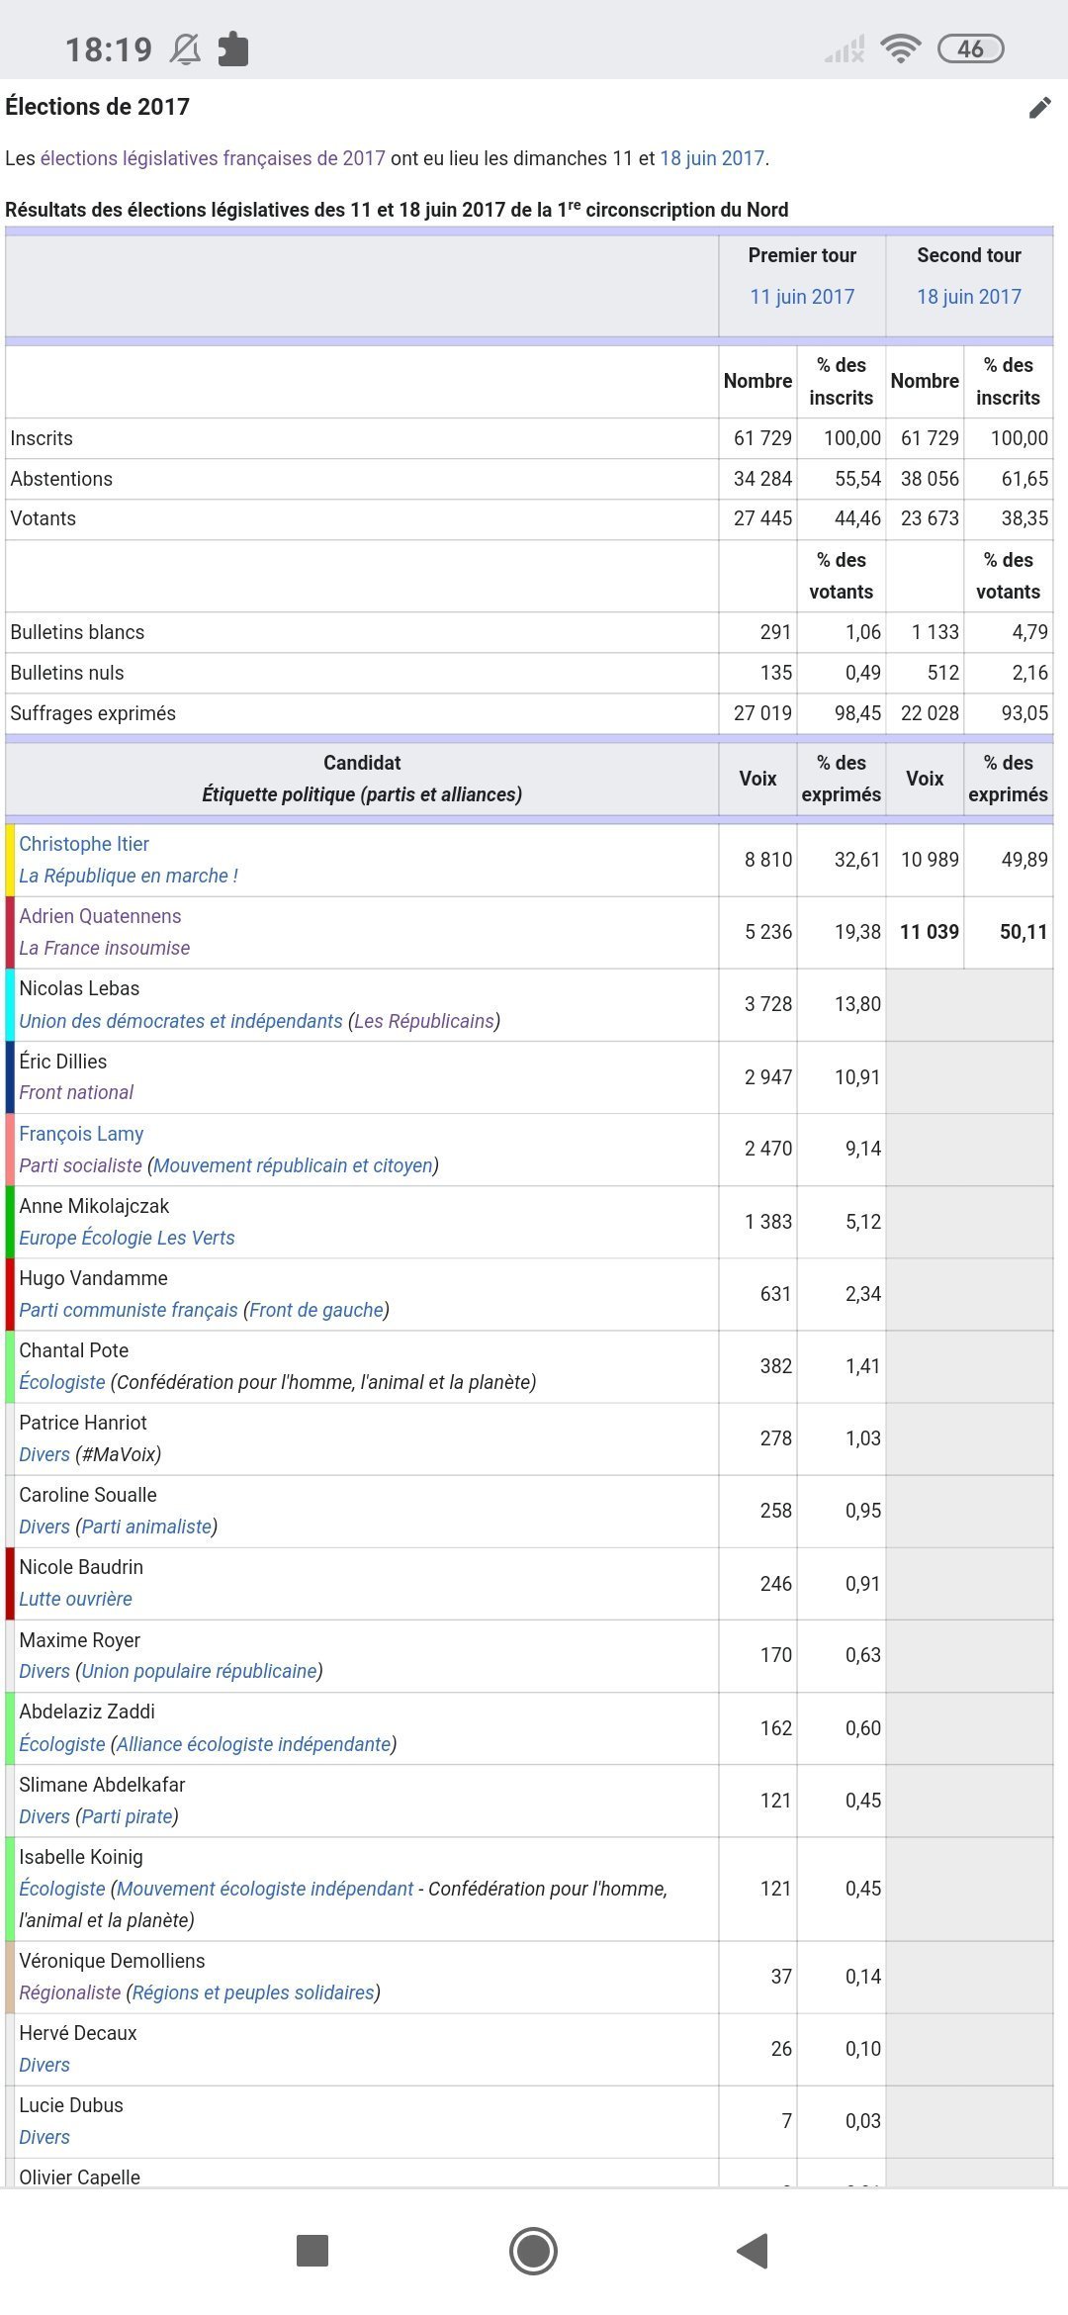Image resolution: width=1068 pixels, height=2315 pixels.
Task: Tap the muted notifications bell icon
Action: pos(185,49)
